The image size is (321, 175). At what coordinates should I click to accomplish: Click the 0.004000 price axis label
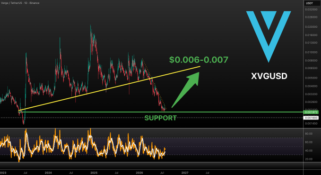click(x=311, y=86)
